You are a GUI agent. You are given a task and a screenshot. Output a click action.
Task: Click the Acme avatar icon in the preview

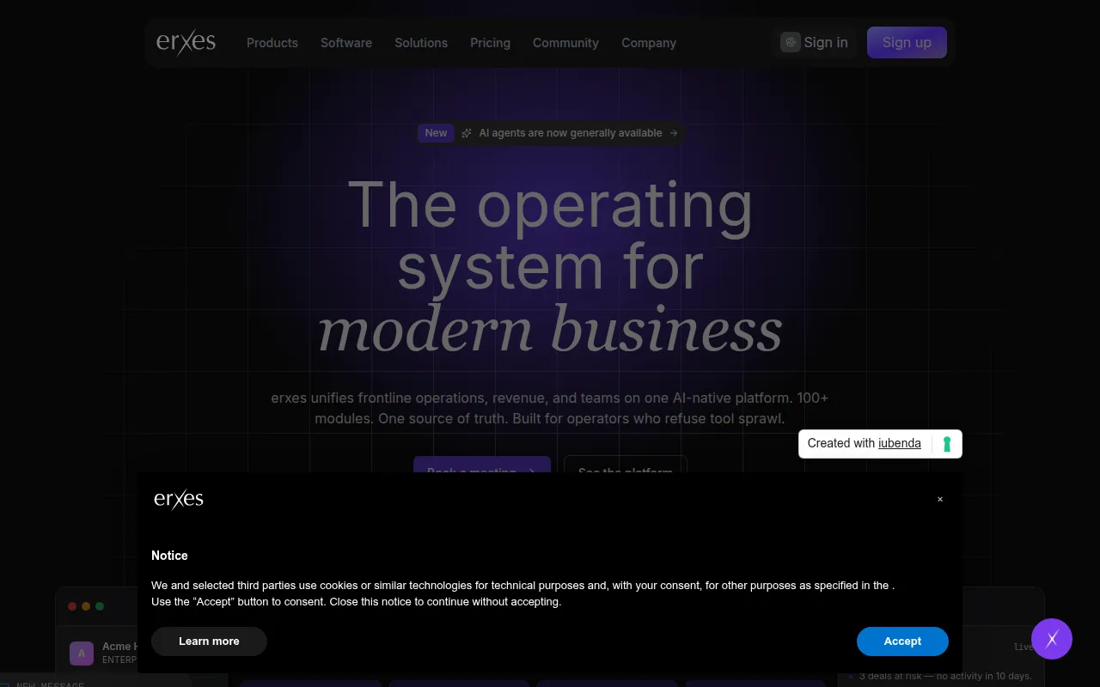[82, 654]
